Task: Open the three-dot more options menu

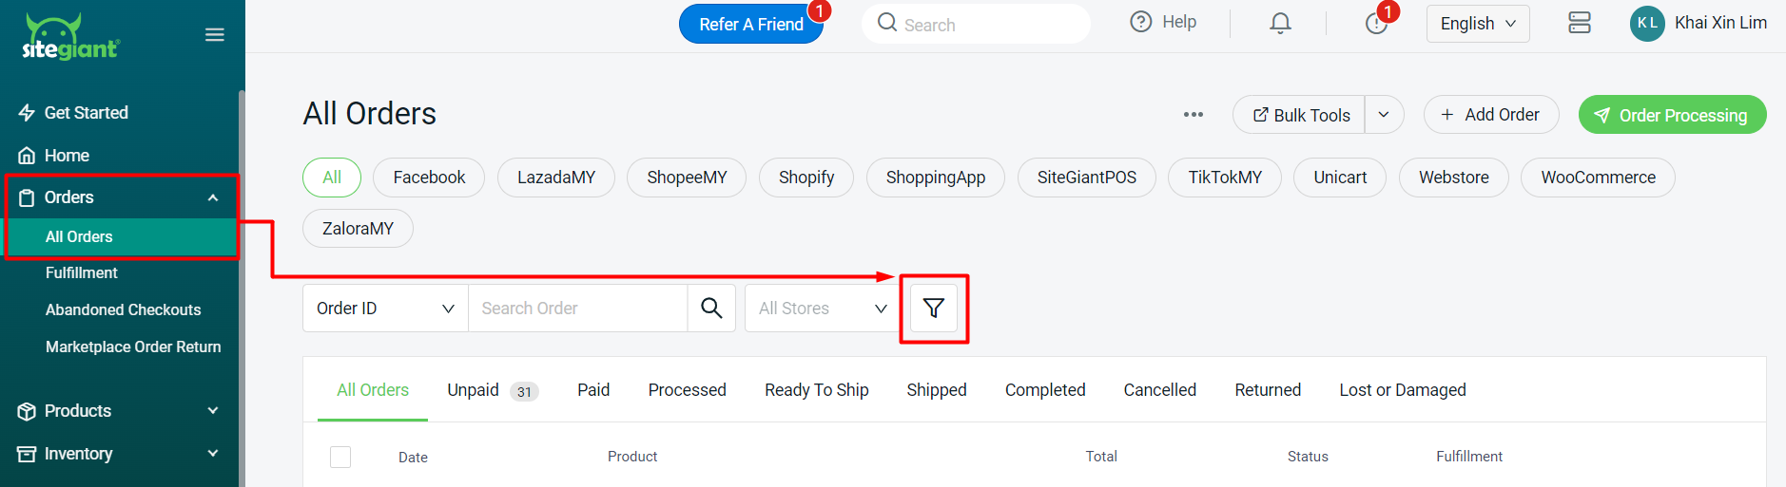Action: [x=1194, y=115]
